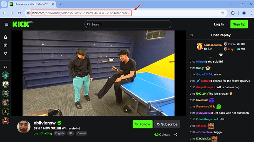Select the oblivionsw Watch the VOD tab
254x142 pixels.
(32, 4)
